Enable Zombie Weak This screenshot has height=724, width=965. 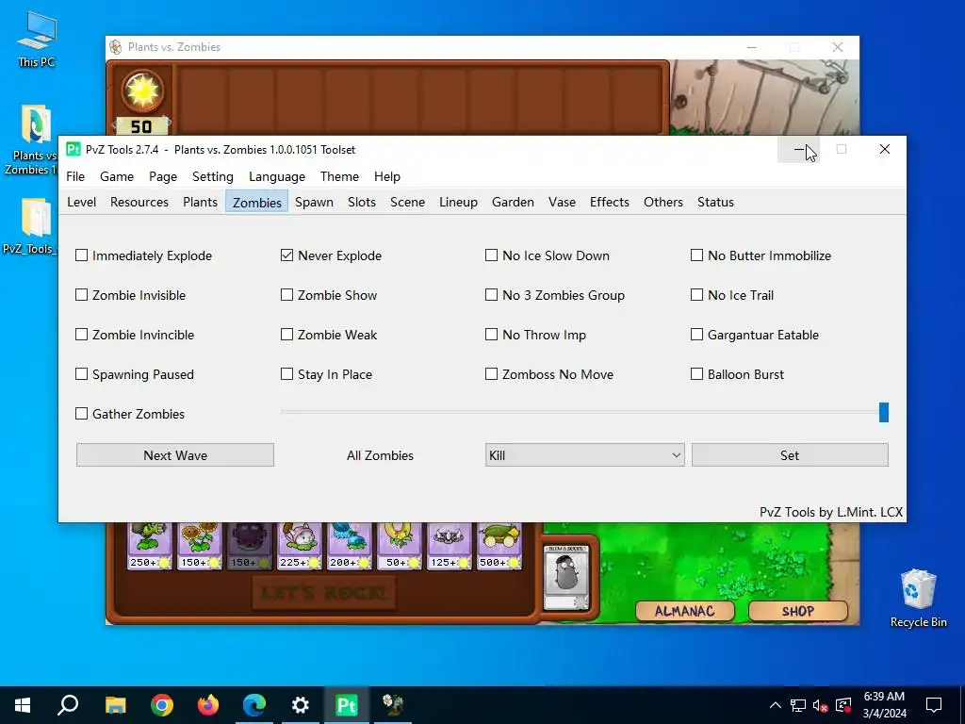286,335
